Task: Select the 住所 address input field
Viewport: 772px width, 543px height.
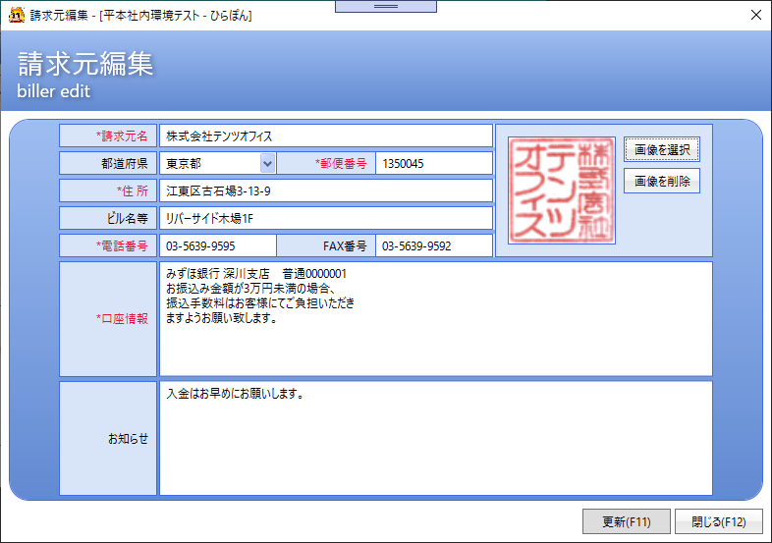Action: coord(325,190)
